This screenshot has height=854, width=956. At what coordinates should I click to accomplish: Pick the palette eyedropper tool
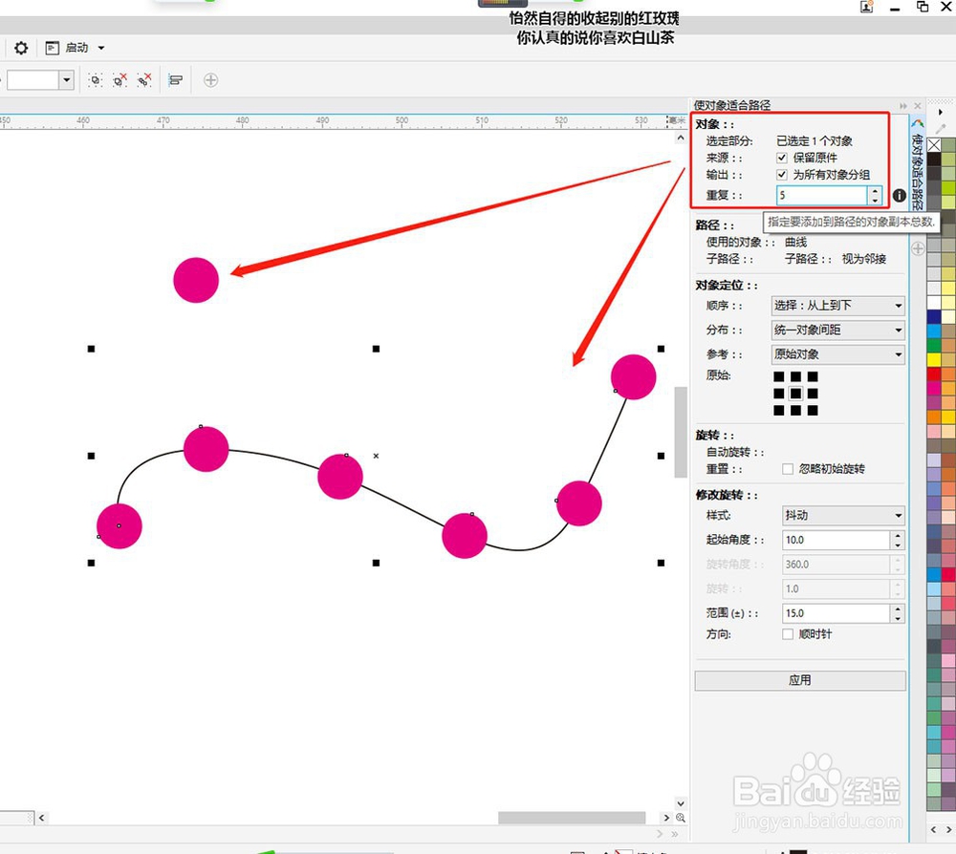pos(941,128)
